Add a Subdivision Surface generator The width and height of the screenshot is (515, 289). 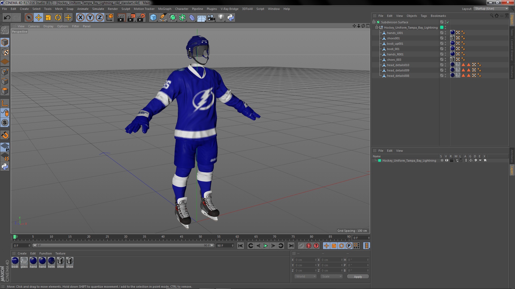[x=173, y=18]
